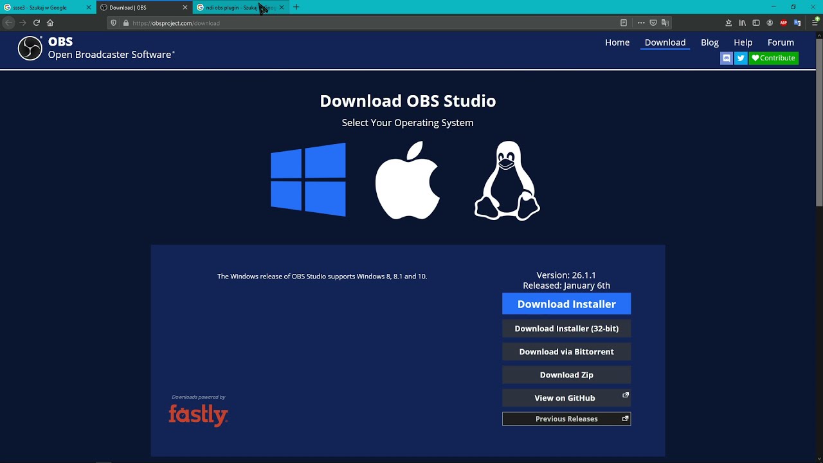Open the Google Translate extension icon

(x=798, y=23)
